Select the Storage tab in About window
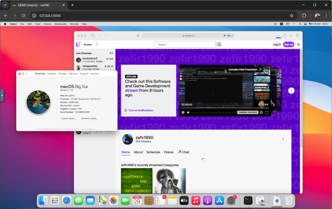Image resolution: width=332 pixels, height=209 pixels. pos(63,74)
